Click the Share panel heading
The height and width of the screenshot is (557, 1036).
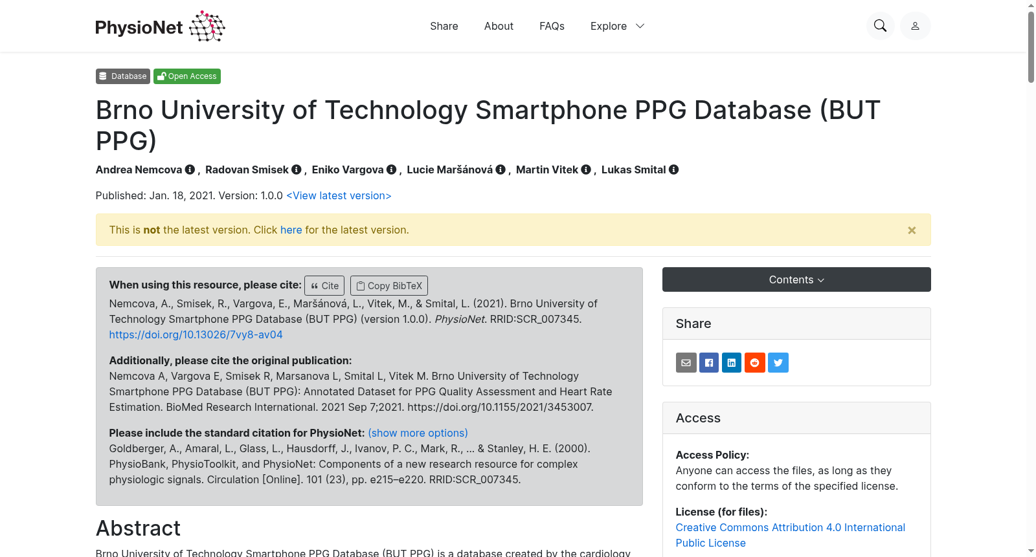pyautogui.click(x=693, y=323)
